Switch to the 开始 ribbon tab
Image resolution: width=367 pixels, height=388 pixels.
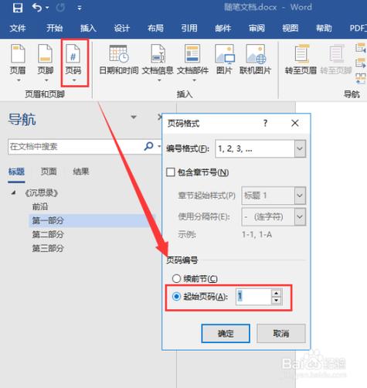click(54, 28)
